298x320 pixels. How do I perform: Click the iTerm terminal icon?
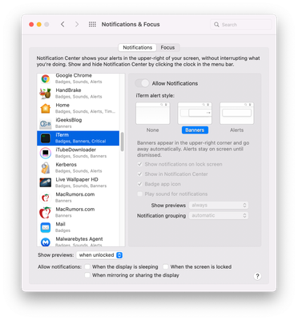pyautogui.click(x=46, y=138)
